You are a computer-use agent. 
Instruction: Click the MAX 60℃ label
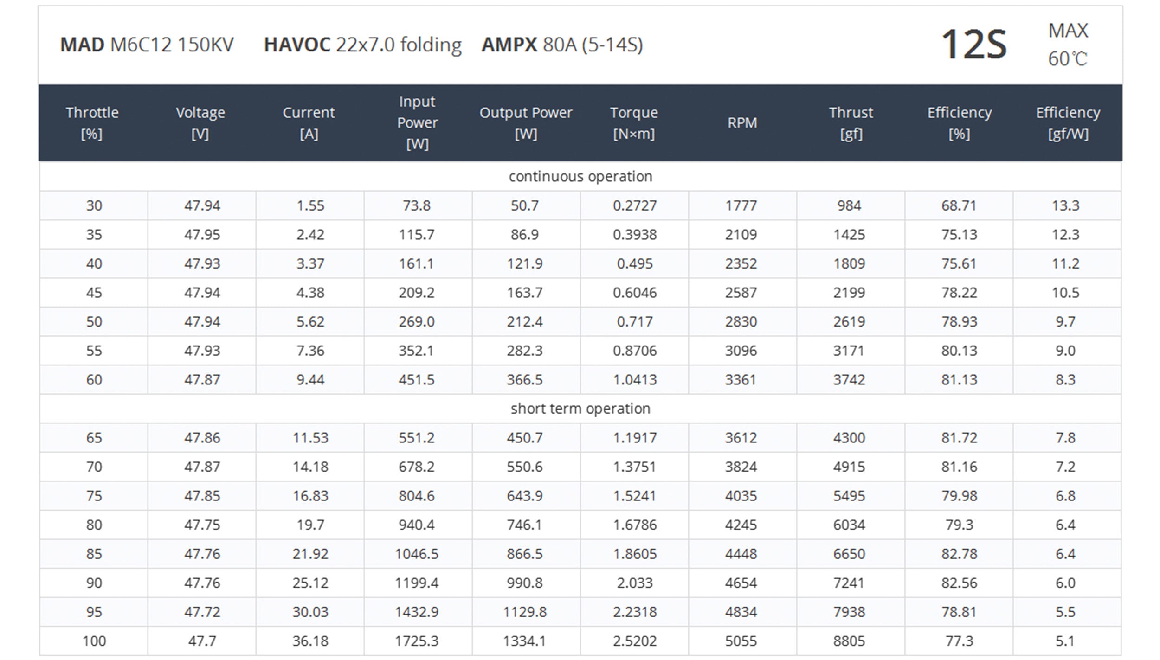(1067, 45)
